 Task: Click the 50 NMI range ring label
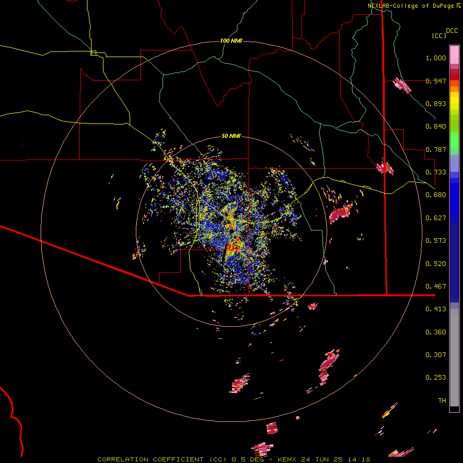231,136
